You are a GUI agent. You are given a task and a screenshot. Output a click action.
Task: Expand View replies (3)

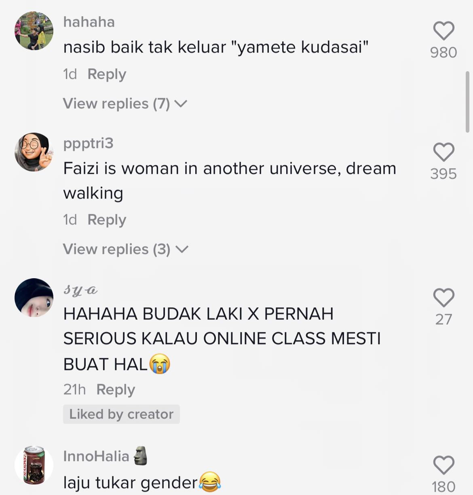point(125,250)
